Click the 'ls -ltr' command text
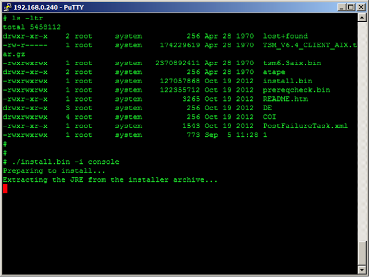 27,18
